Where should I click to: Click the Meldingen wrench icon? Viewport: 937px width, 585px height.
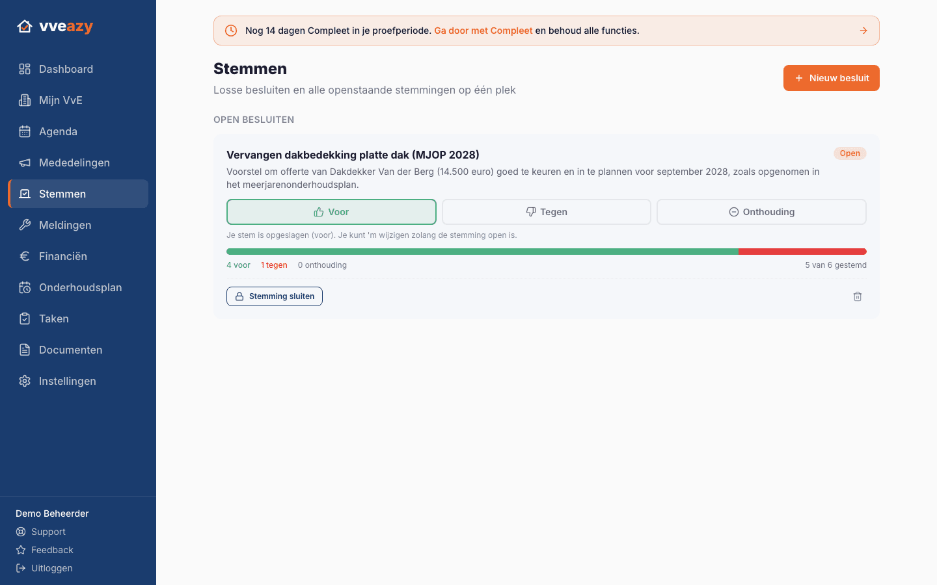click(x=25, y=225)
